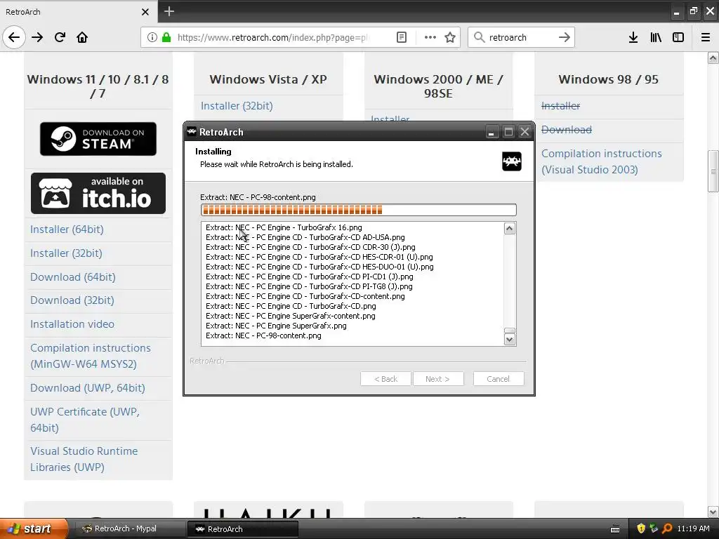Click the installer log scrollbar thumb
This screenshot has width=719, height=539.
coord(510,331)
